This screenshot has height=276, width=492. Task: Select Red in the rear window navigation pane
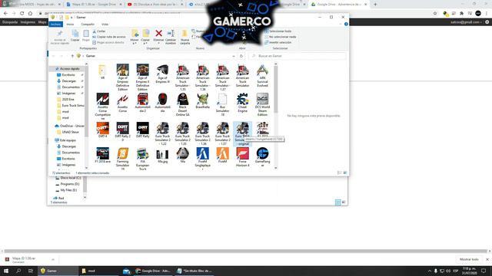tap(58, 198)
